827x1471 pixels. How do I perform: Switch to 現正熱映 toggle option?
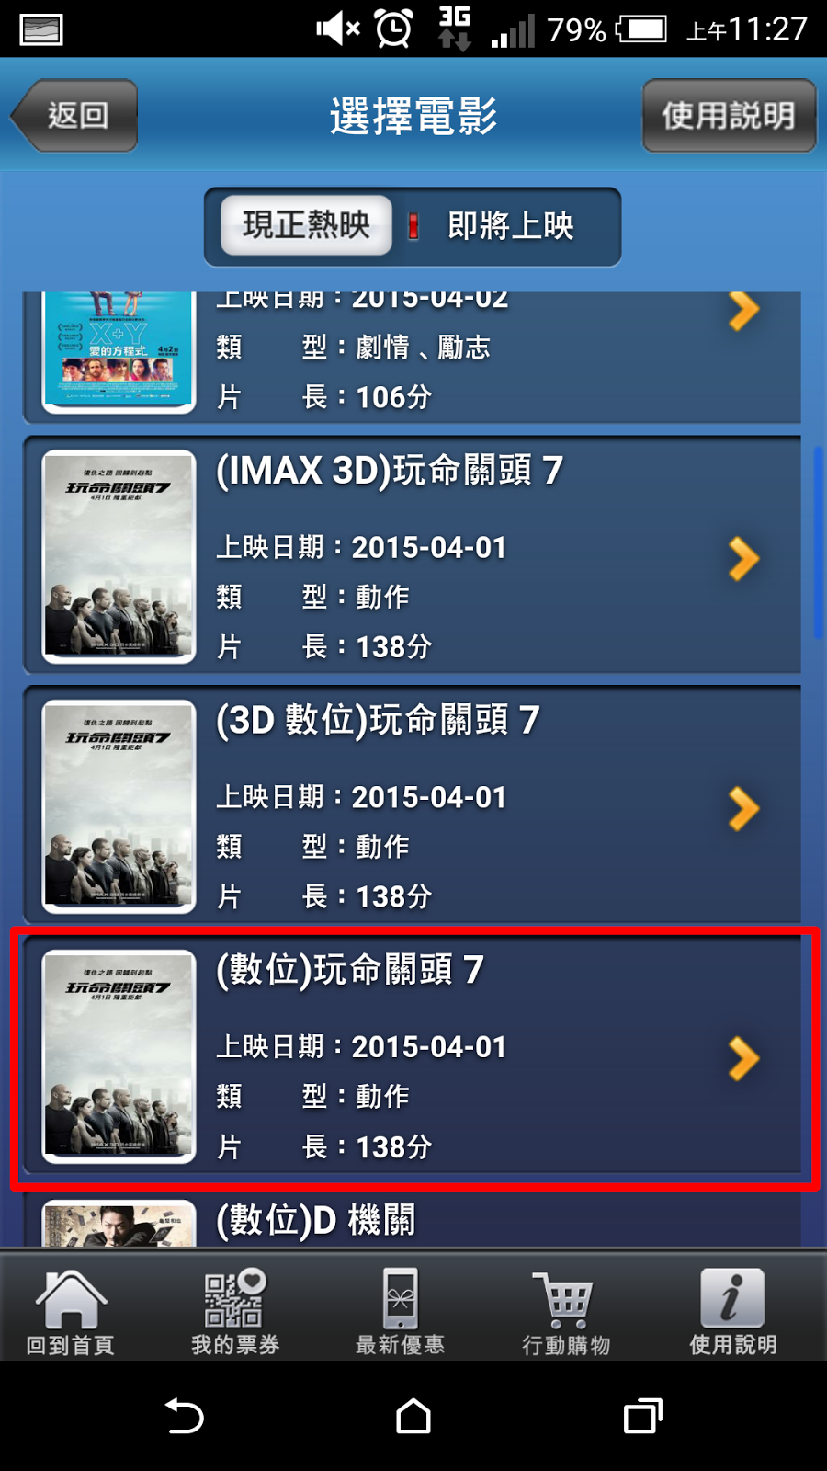pyautogui.click(x=306, y=225)
